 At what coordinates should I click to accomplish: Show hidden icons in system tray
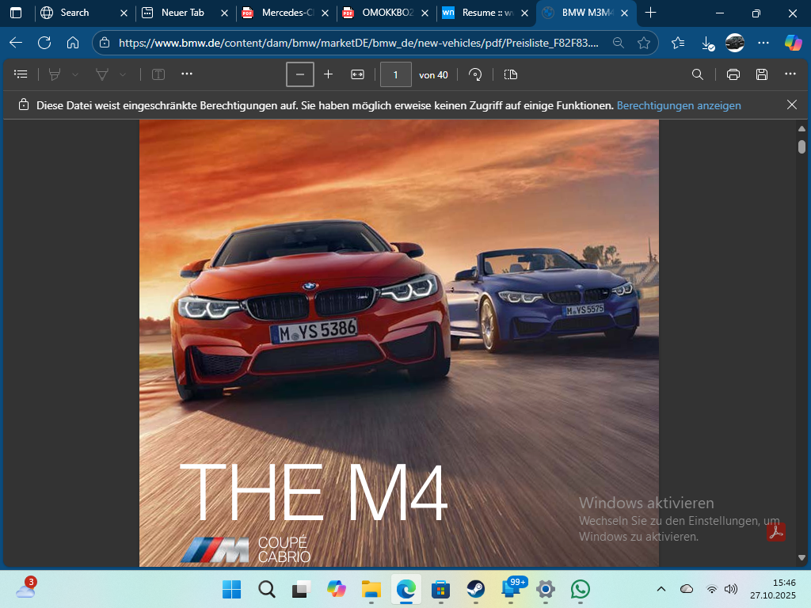(x=661, y=589)
